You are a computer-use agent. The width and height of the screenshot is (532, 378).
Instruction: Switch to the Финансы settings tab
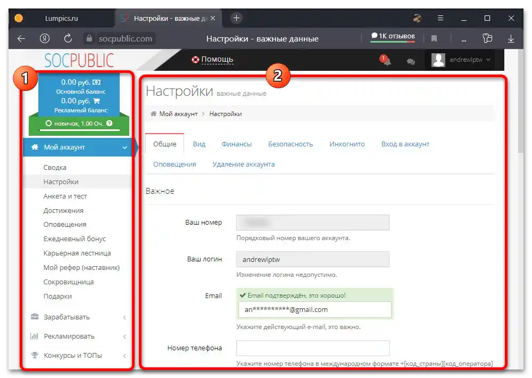coord(237,144)
